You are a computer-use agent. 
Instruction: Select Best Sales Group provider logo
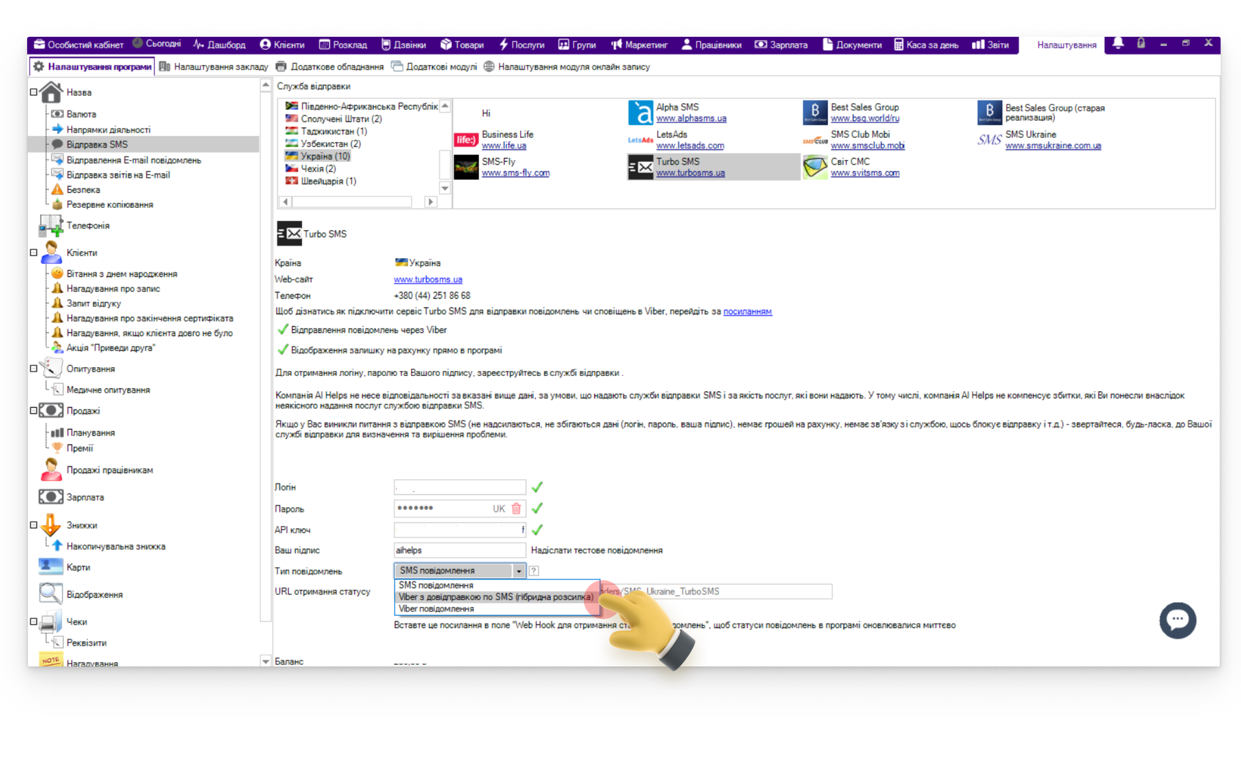(x=815, y=113)
